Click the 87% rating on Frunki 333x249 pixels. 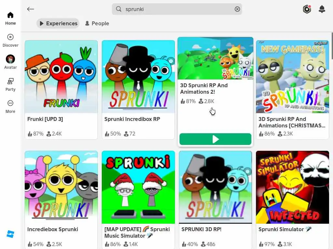click(x=35, y=134)
